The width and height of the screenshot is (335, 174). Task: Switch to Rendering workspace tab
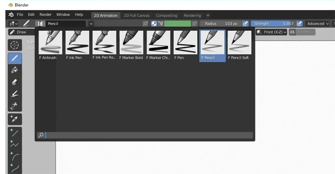coord(192,15)
